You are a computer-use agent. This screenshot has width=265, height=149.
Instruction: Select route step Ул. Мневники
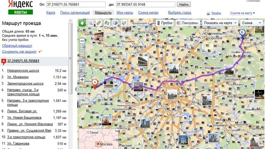[x=18, y=77]
